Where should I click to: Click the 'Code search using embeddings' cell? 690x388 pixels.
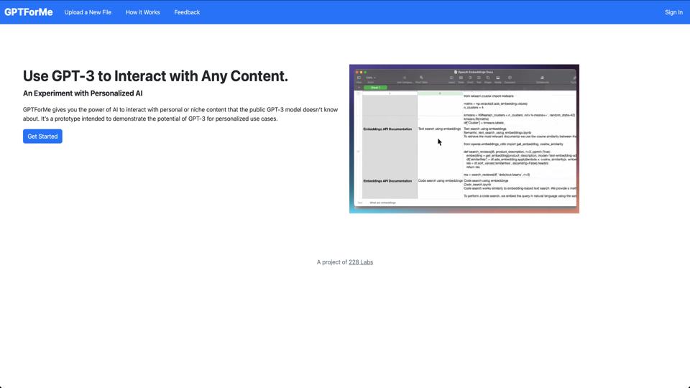[440, 181]
